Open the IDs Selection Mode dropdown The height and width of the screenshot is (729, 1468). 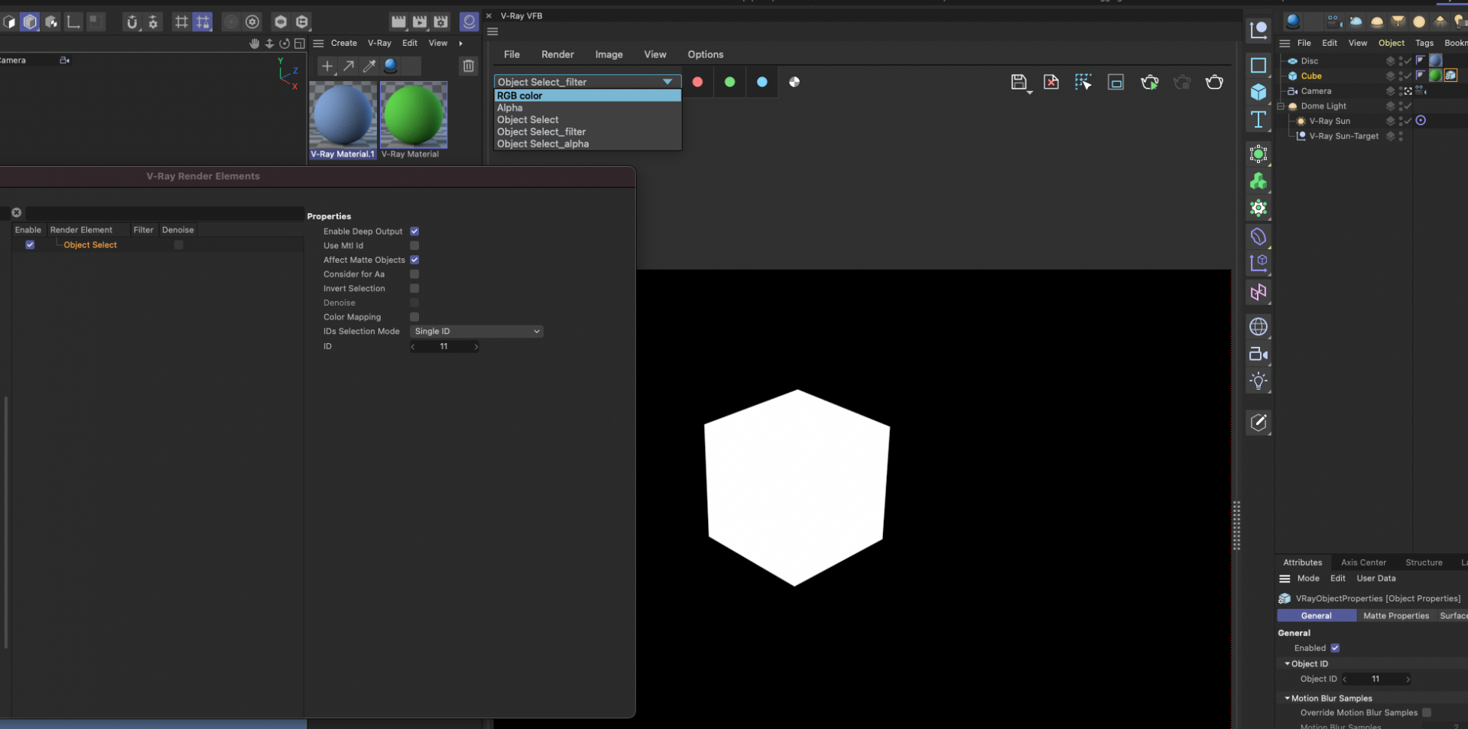[x=477, y=331]
